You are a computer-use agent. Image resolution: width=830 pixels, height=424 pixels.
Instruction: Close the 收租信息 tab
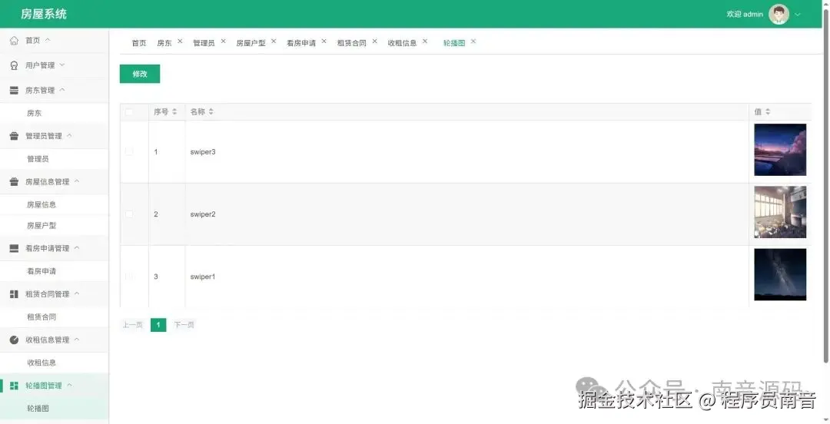424,41
